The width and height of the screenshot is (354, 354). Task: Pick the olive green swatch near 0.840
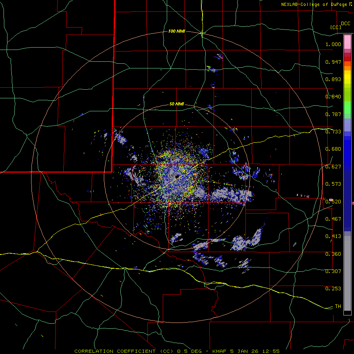347,94
